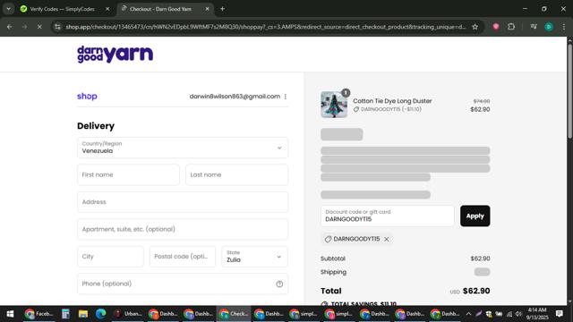Go back to the previous page
Image resolution: width=573 pixels, height=322 pixels.
click(x=10, y=27)
